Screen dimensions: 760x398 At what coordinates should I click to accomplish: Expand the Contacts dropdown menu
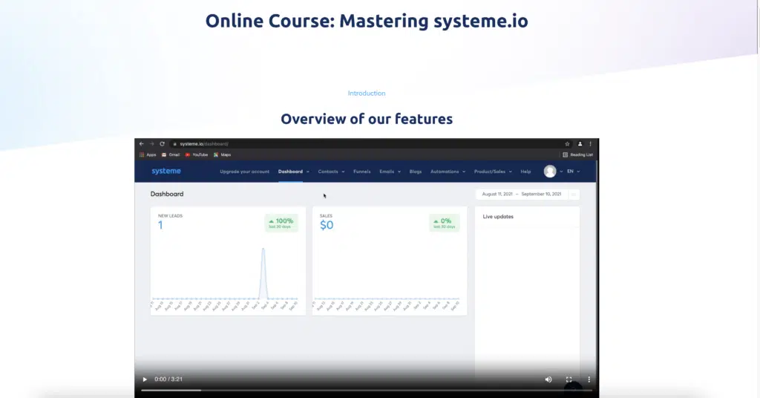331,172
